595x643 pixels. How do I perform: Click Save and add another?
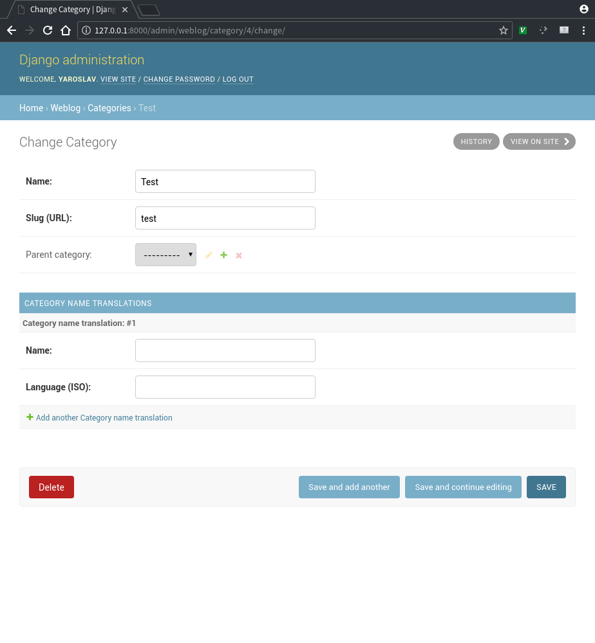pyautogui.click(x=349, y=487)
